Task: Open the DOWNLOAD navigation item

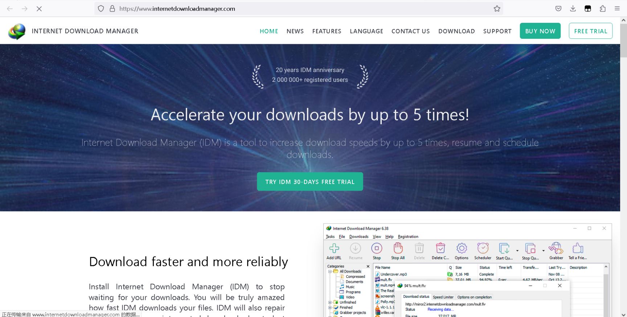Action: (x=456, y=31)
